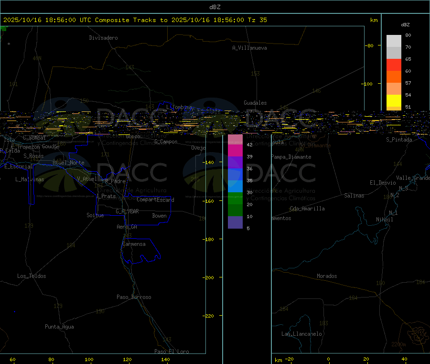Select the E_Escorial label
Screen dimensions: 430x364
[19, 166]
